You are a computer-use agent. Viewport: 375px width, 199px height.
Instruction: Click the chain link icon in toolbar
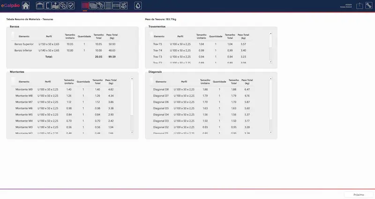[x=63, y=6]
